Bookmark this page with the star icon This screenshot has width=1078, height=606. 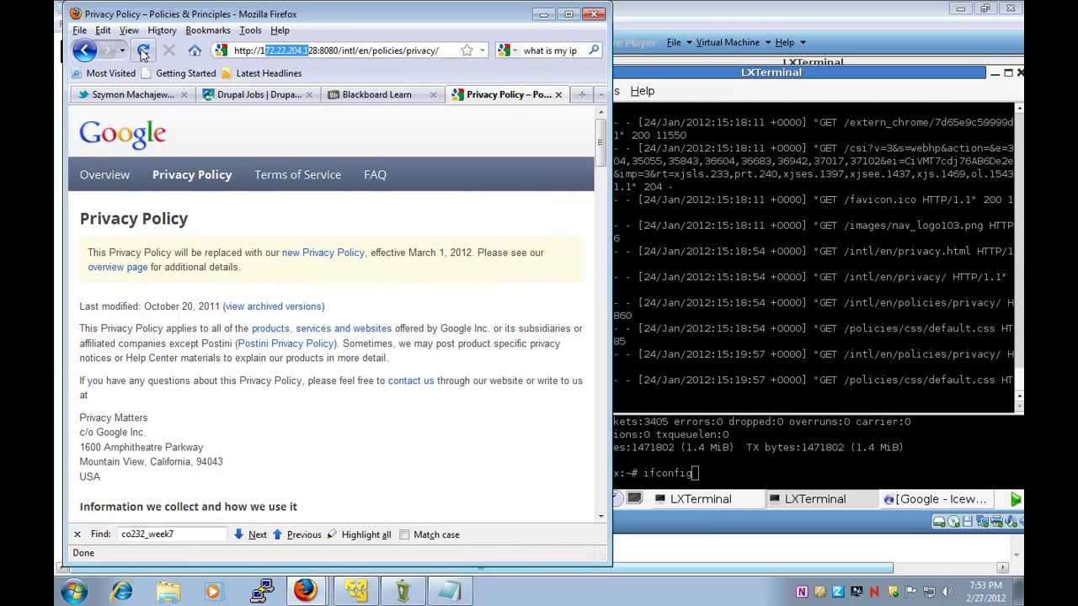tap(466, 50)
